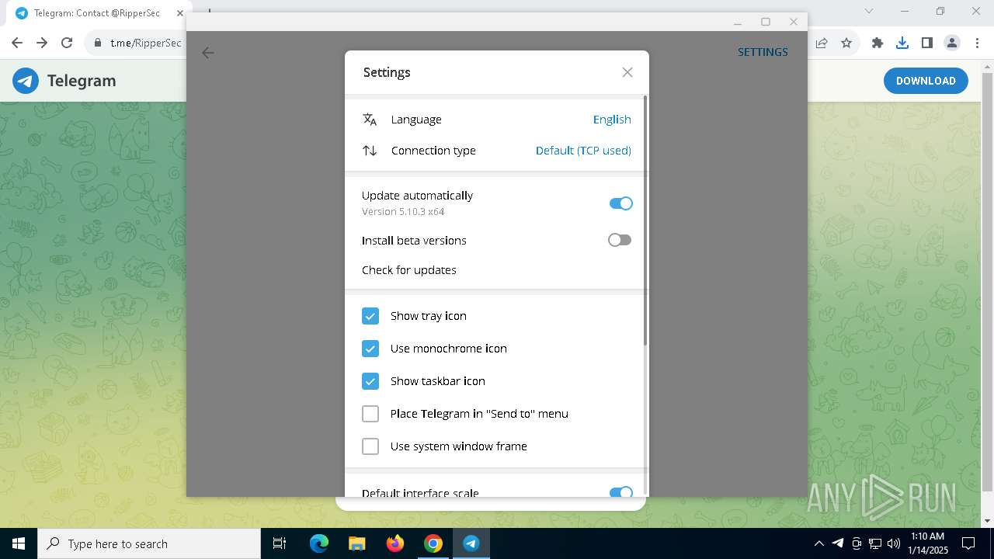Launch Microsoft Edge from the taskbar
This screenshot has height=559, width=994.
pyautogui.click(x=319, y=543)
